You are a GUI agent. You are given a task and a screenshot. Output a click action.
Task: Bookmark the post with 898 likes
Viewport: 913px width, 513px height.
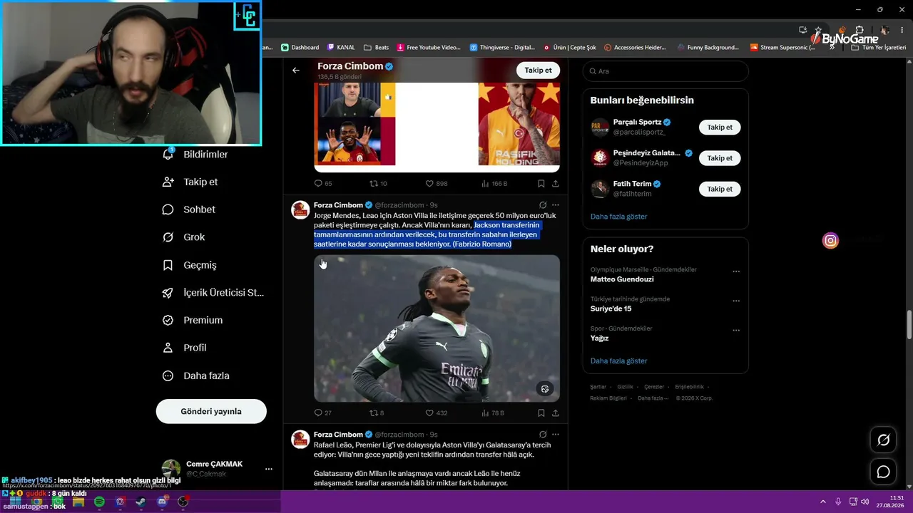[x=541, y=184]
